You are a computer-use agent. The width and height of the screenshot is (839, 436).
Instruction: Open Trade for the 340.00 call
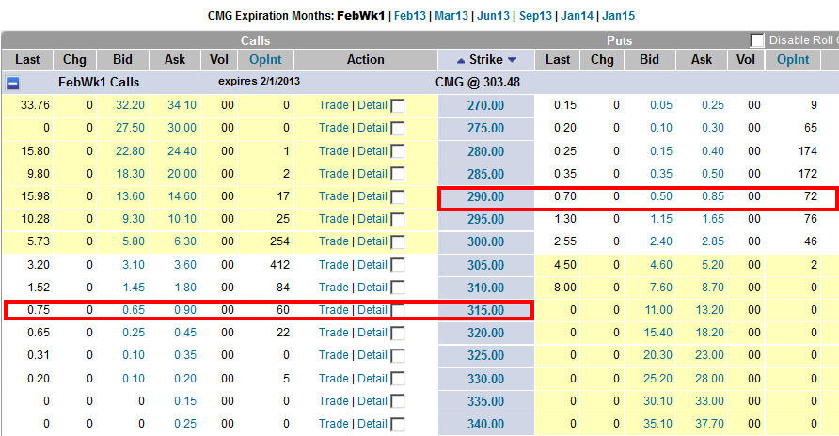[x=333, y=423]
